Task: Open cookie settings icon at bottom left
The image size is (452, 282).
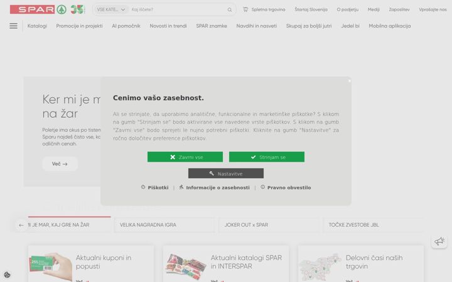Action: pyautogui.click(x=7, y=275)
